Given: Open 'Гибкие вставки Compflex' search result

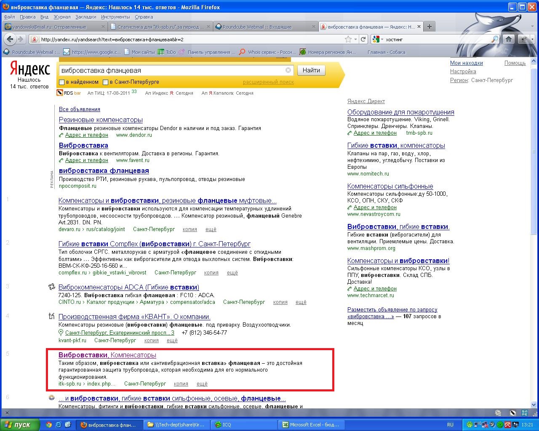Looking at the screenshot, I should point(155,244).
